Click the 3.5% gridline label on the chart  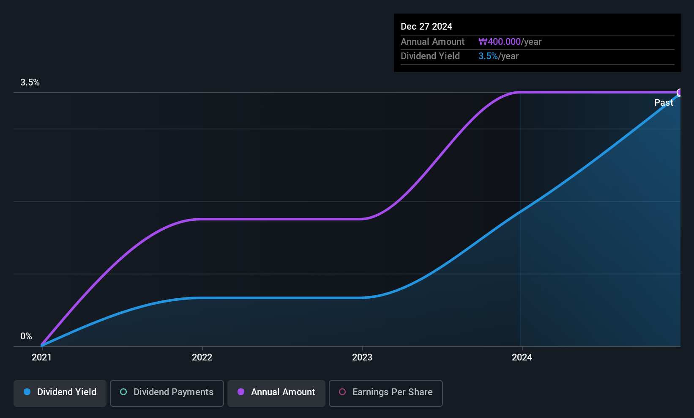[x=30, y=82]
